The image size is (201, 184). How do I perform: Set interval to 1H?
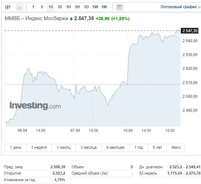(69, 7)
